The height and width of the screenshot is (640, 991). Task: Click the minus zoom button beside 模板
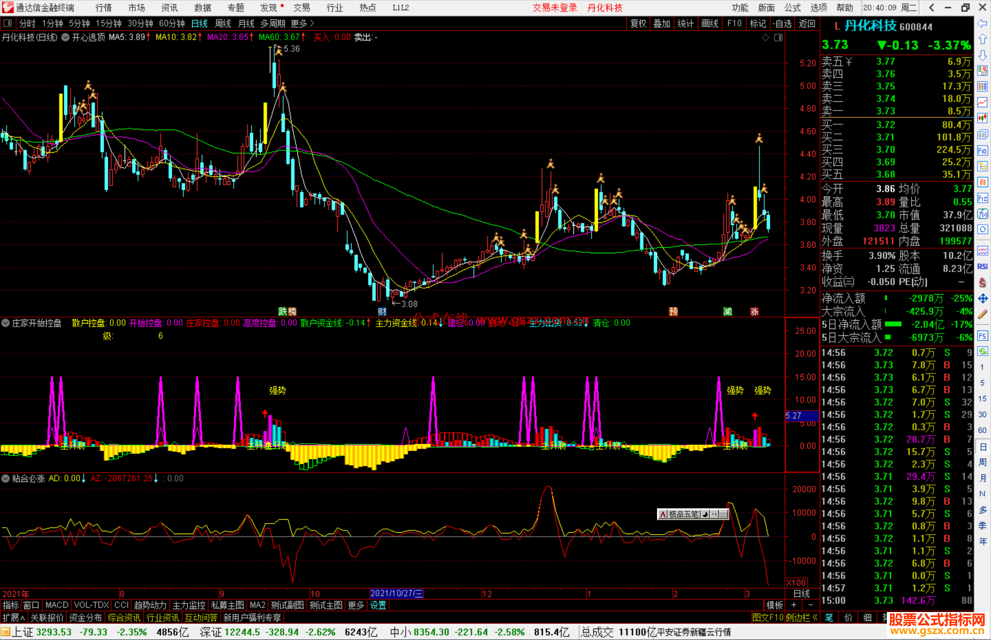click(810, 605)
